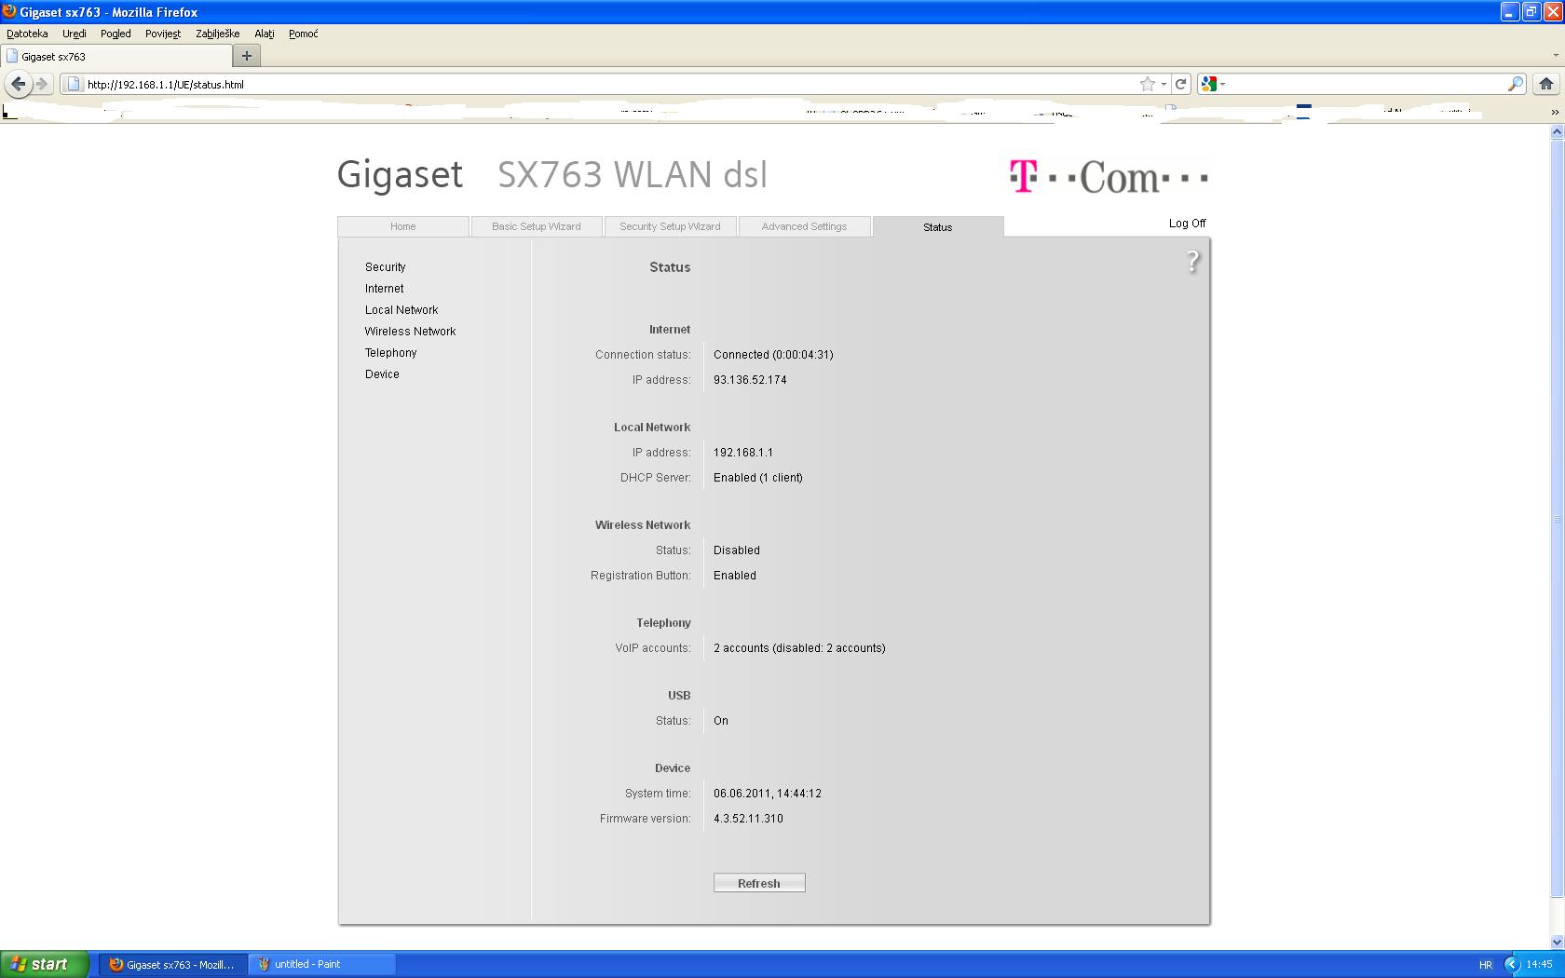The height and width of the screenshot is (978, 1565).
Task: Open the URL history dropdown arrow
Action: (x=1164, y=84)
